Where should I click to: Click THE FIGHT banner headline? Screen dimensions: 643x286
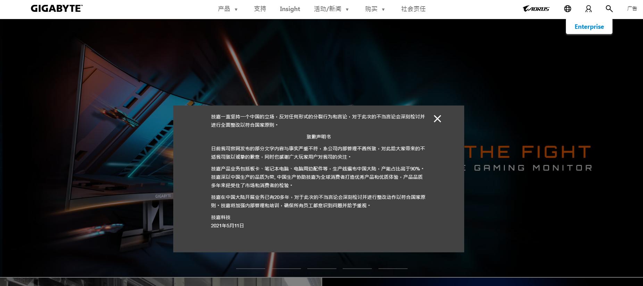coord(528,152)
